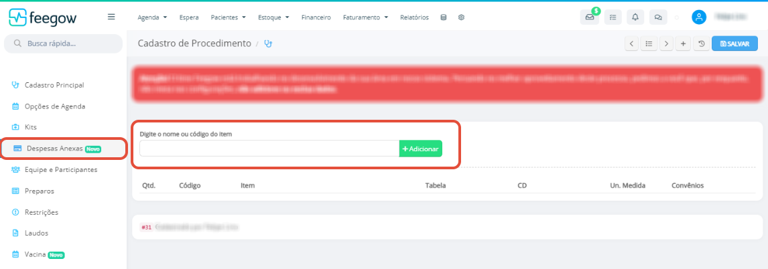Viewport: 768px width, 269px height.
Task: Click the Tabela column header
Action: (x=436, y=186)
